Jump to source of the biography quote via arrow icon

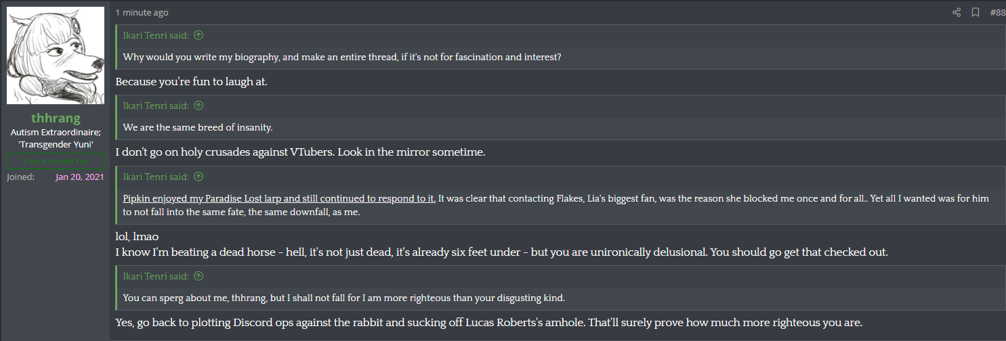pyautogui.click(x=198, y=35)
